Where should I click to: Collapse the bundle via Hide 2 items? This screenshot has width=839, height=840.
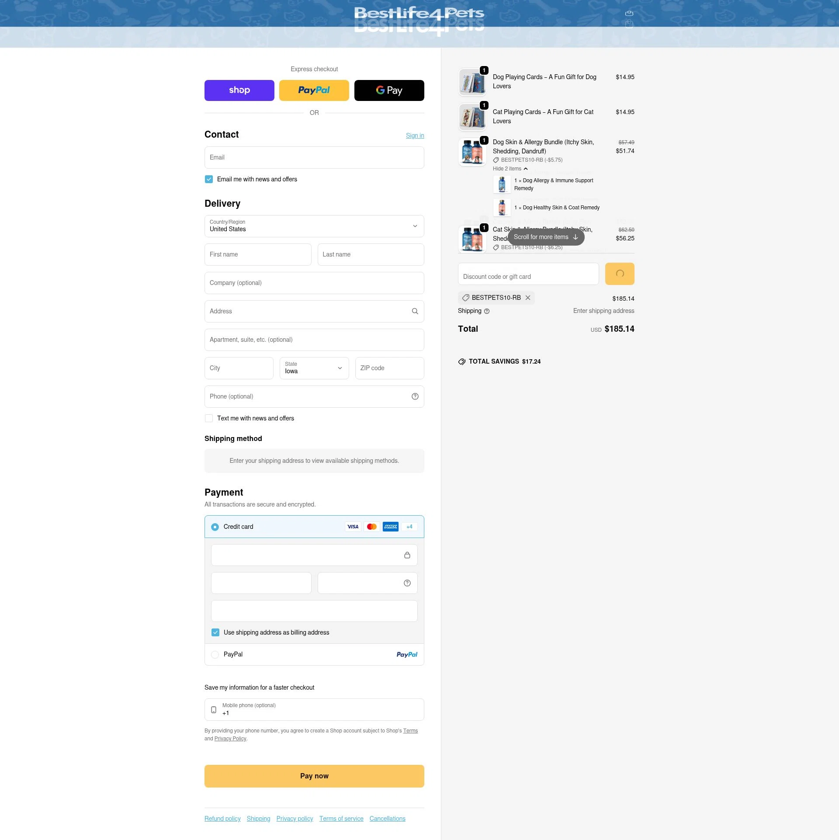coord(510,168)
